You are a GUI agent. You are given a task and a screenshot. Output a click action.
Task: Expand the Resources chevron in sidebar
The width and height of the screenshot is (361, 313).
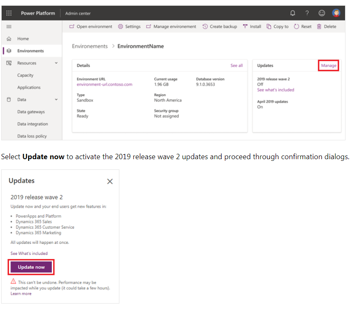[56, 63]
